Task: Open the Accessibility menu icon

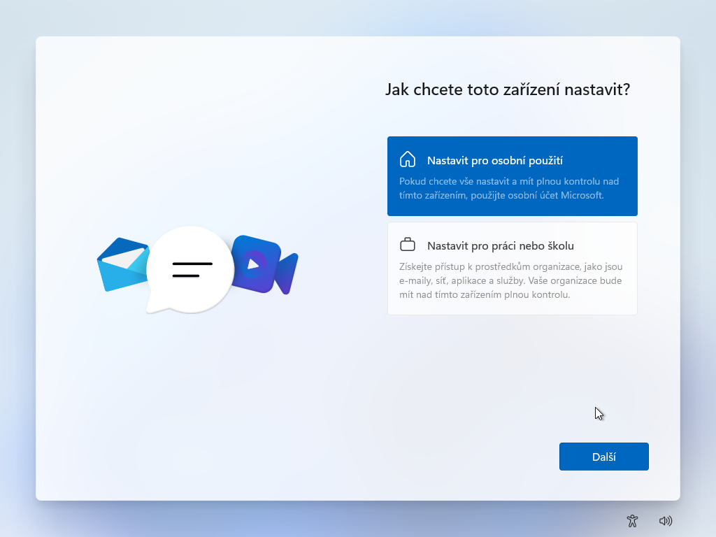Action: click(632, 520)
